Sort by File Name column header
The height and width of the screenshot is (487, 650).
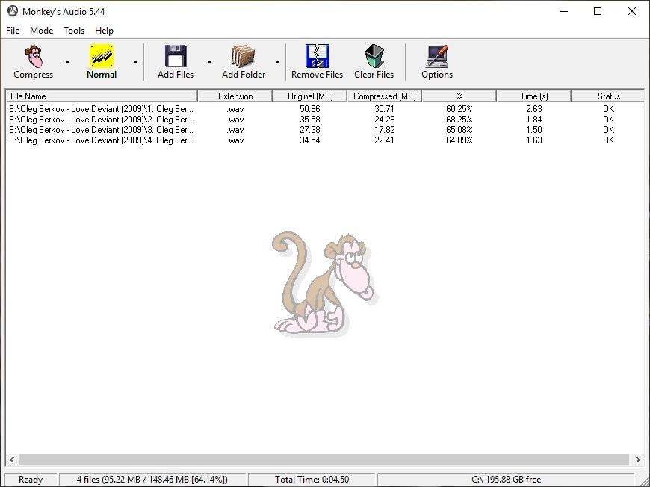(x=102, y=96)
